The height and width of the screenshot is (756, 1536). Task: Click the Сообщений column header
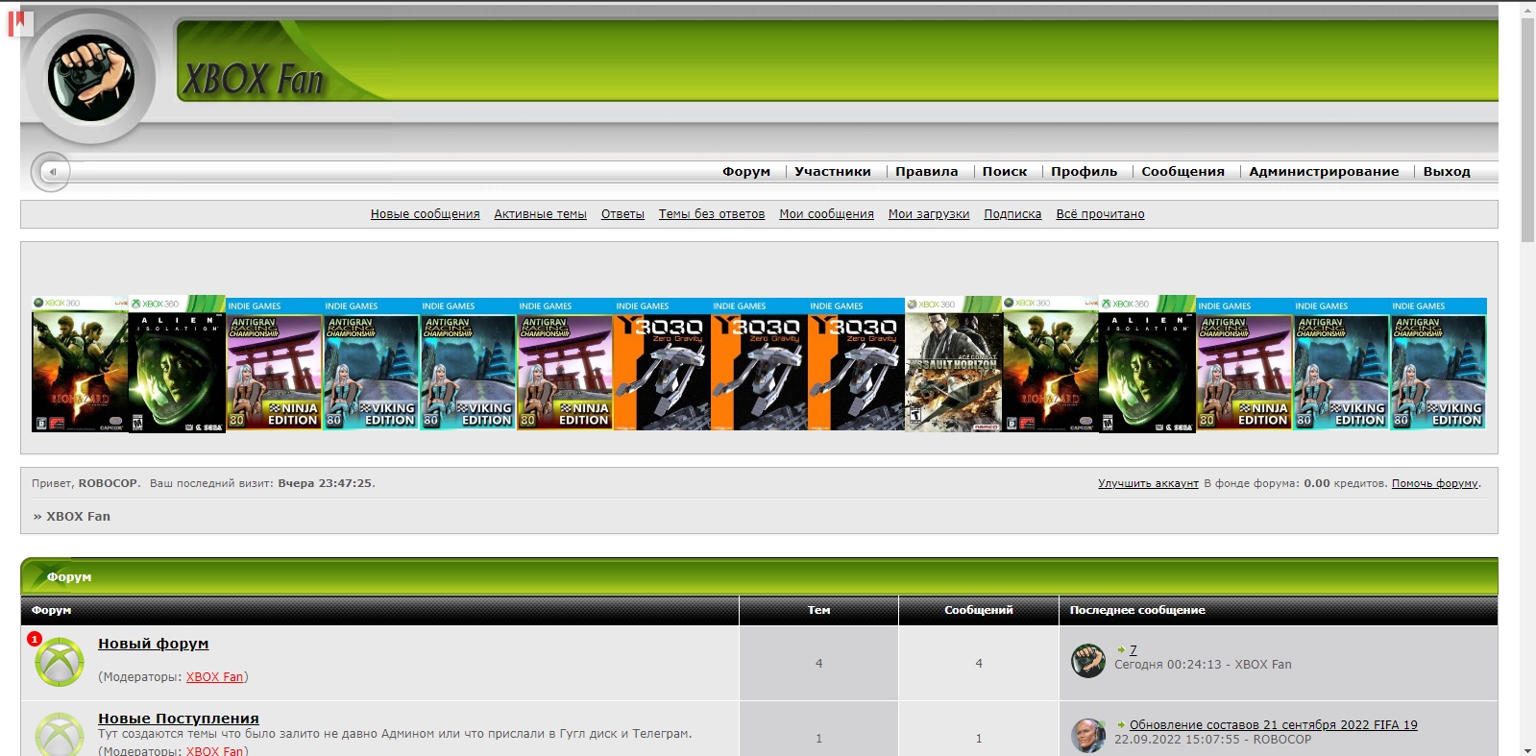[x=979, y=610]
